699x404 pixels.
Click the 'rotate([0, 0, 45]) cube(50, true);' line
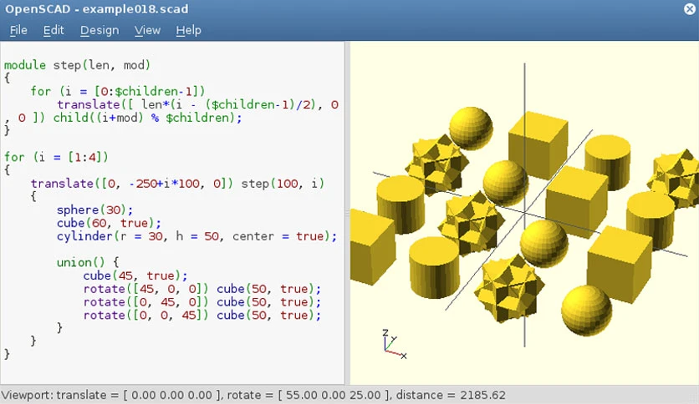[202, 316]
